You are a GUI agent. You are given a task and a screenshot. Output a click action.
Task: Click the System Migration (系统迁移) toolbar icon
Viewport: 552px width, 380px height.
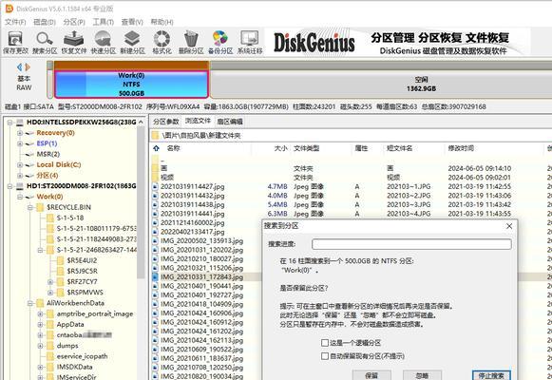click(250, 39)
